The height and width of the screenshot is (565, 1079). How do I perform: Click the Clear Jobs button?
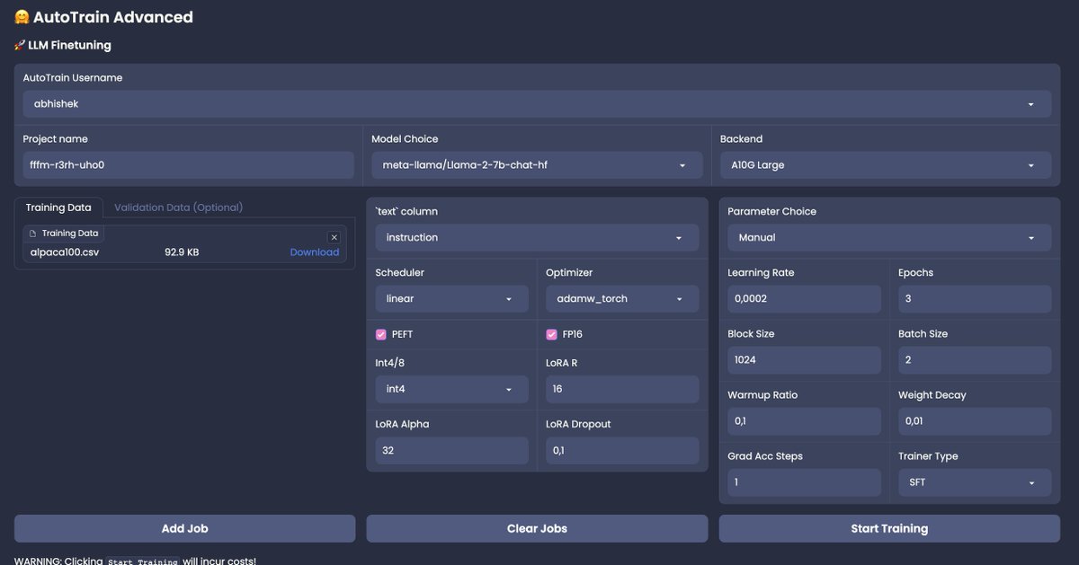coord(537,528)
